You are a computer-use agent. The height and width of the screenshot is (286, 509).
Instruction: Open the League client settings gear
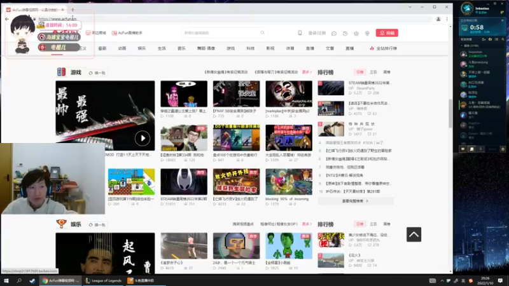coord(495,3)
